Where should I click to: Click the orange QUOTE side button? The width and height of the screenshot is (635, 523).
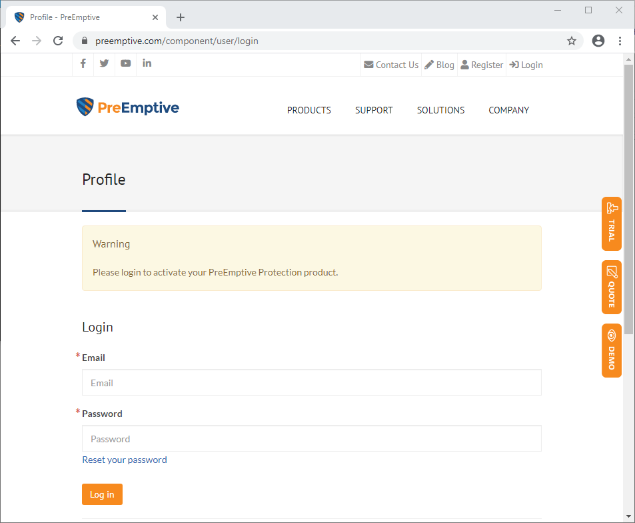coord(612,287)
